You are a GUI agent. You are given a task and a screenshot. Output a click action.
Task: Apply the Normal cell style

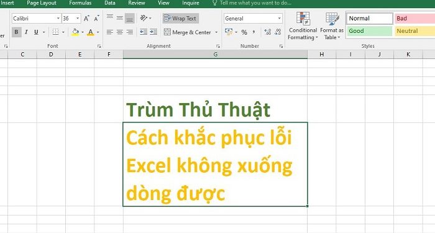pyautogui.click(x=370, y=18)
